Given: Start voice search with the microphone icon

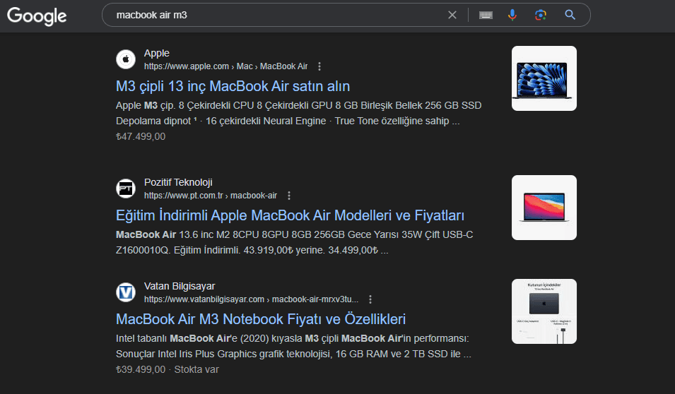Looking at the screenshot, I should pos(512,15).
